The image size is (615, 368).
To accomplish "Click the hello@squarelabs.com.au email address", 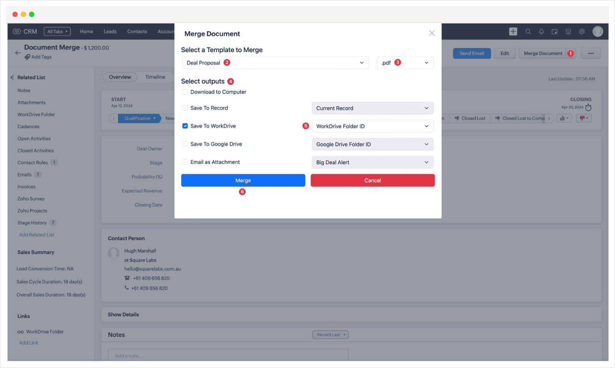I will 153,269.
